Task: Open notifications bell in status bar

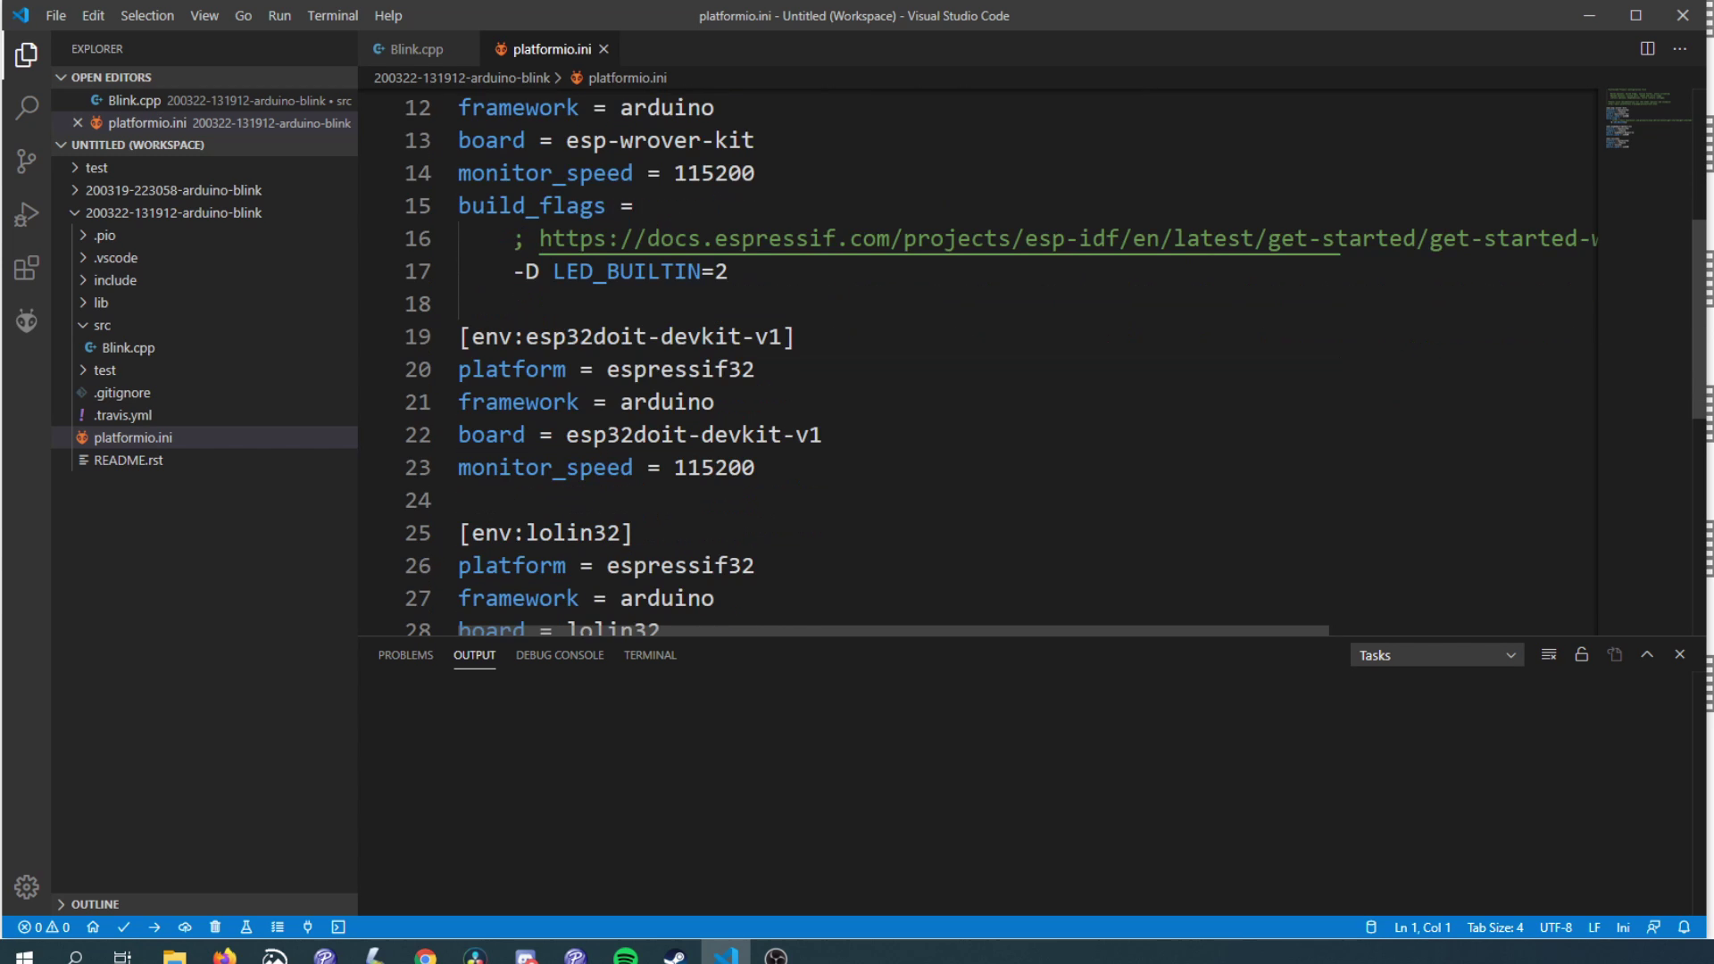Action: (1684, 927)
